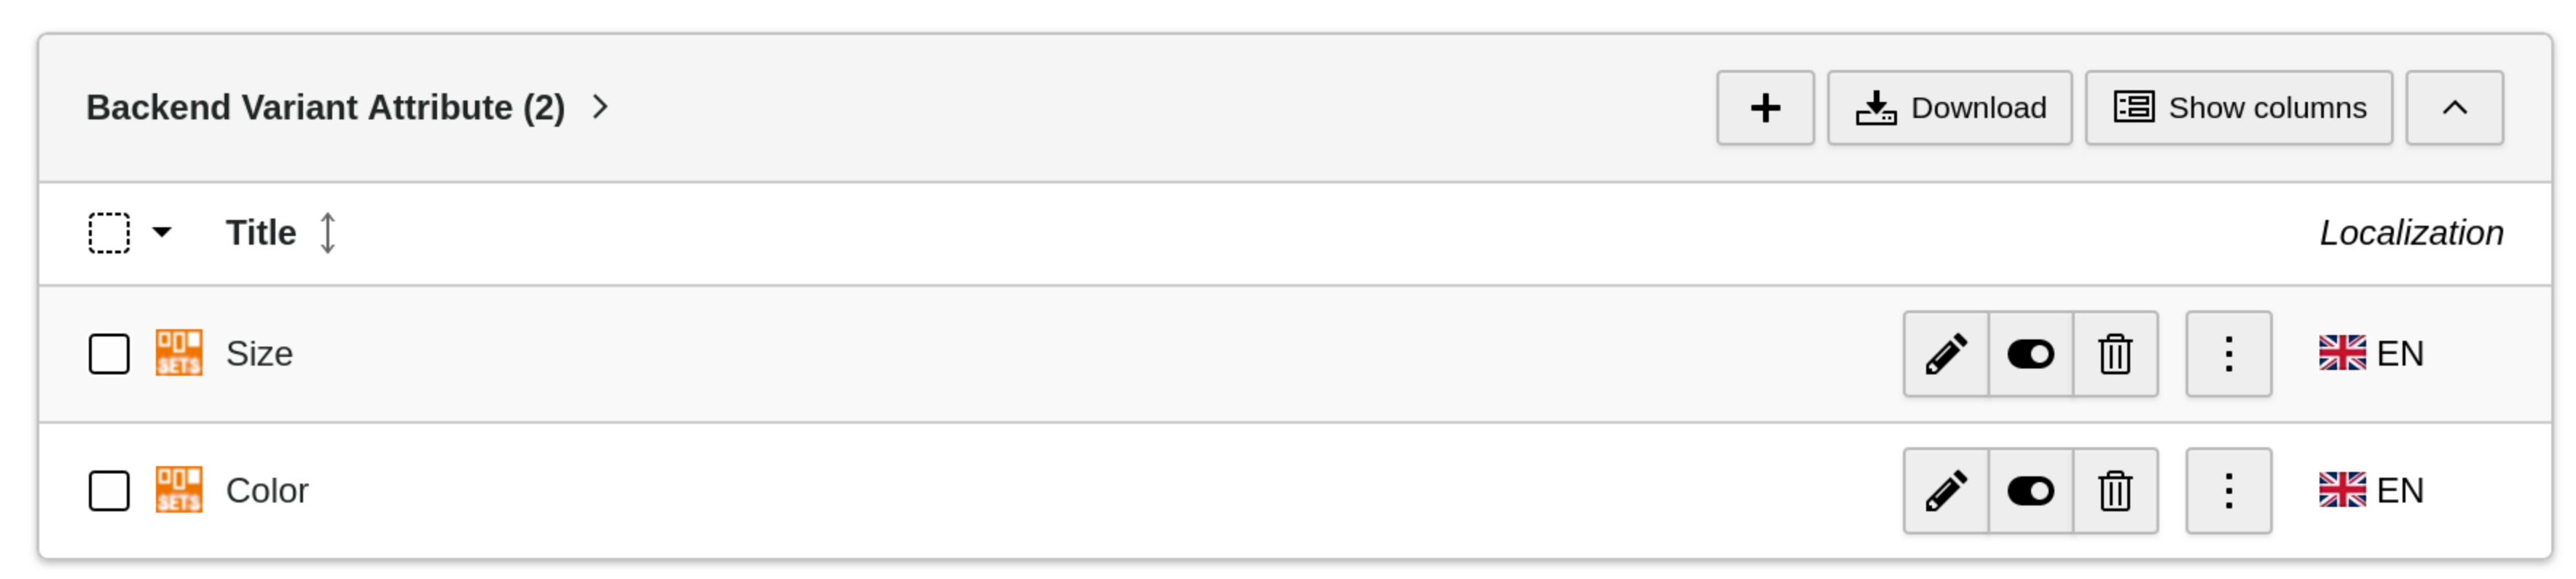Screen dimensions: 2576x579
Task: Edit the Size attribute with the pencil icon
Action: point(1946,353)
